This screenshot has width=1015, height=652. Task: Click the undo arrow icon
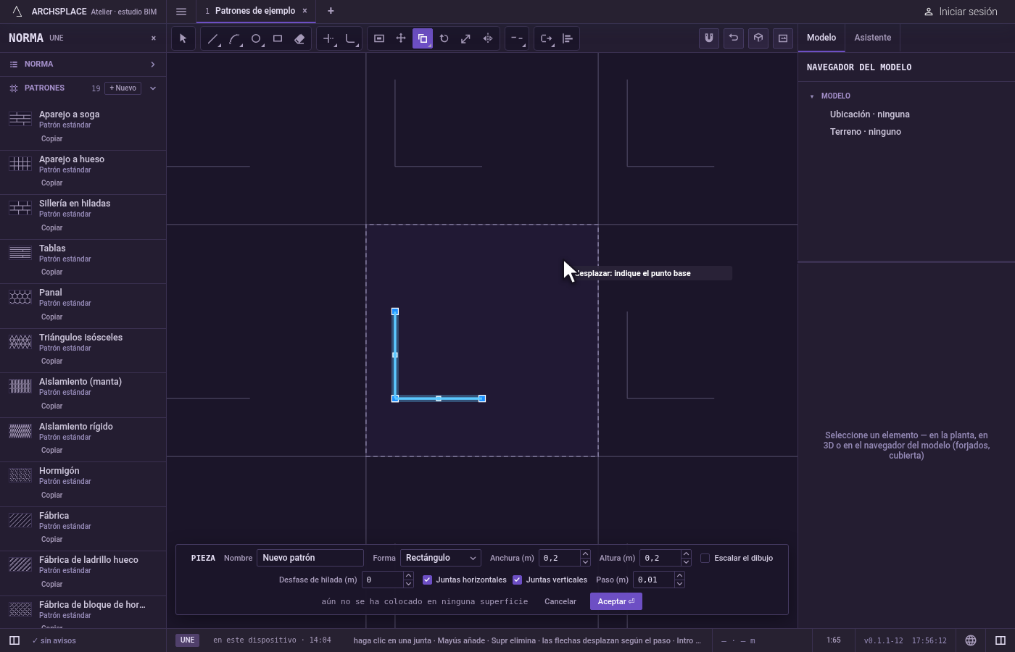point(734,38)
